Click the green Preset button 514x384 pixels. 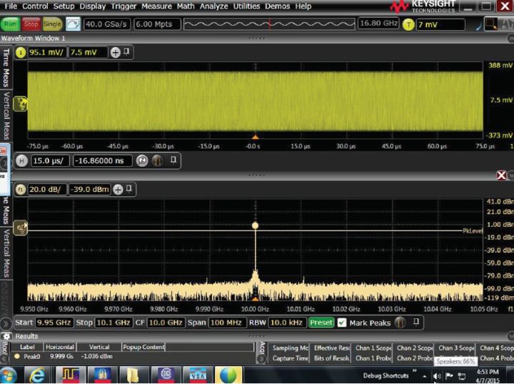321,323
